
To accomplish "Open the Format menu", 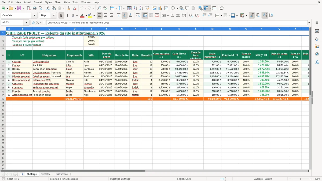I will click(x=38, y=2).
